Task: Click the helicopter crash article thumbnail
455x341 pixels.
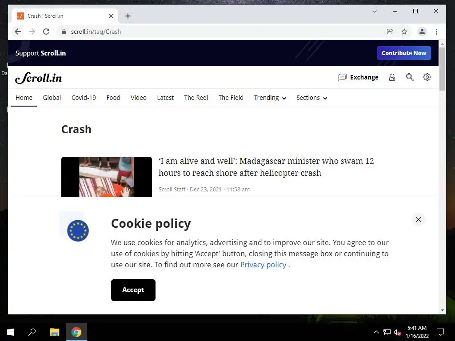Action: (x=107, y=177)
